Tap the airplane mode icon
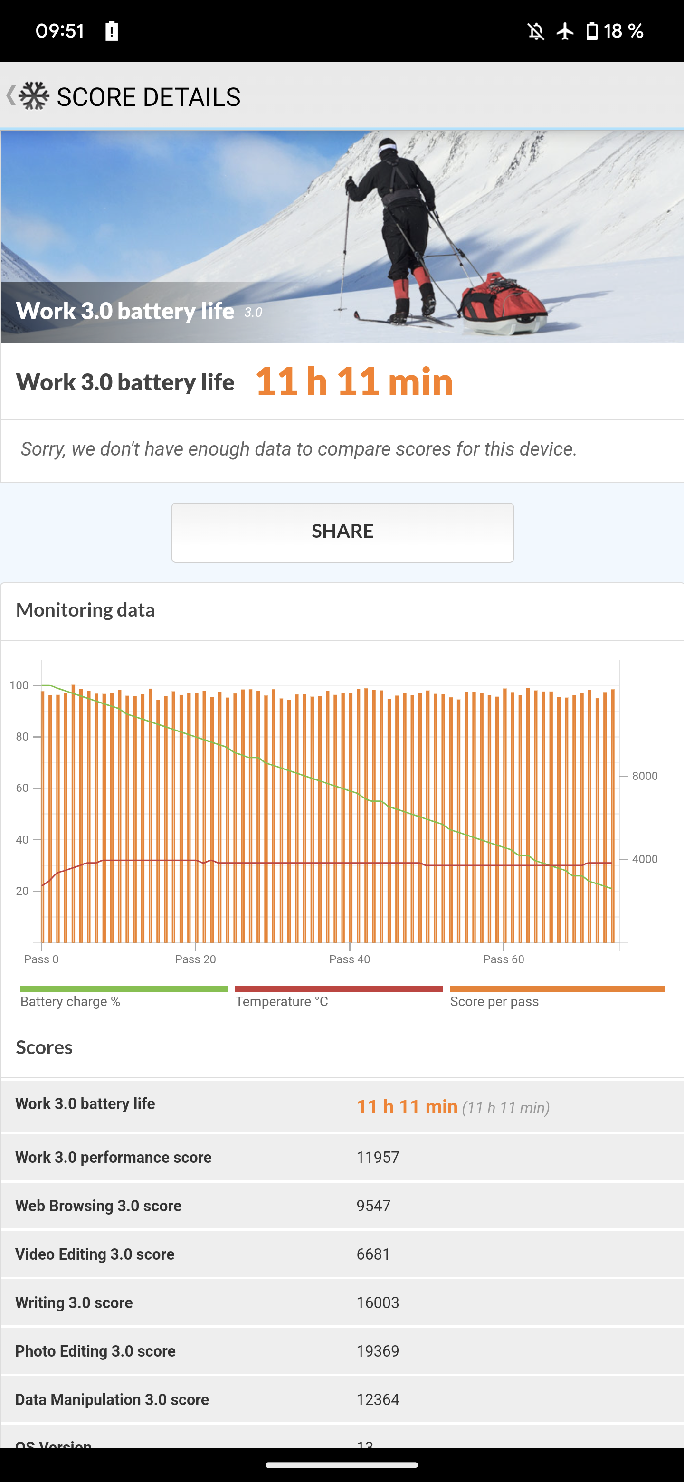 565,31
